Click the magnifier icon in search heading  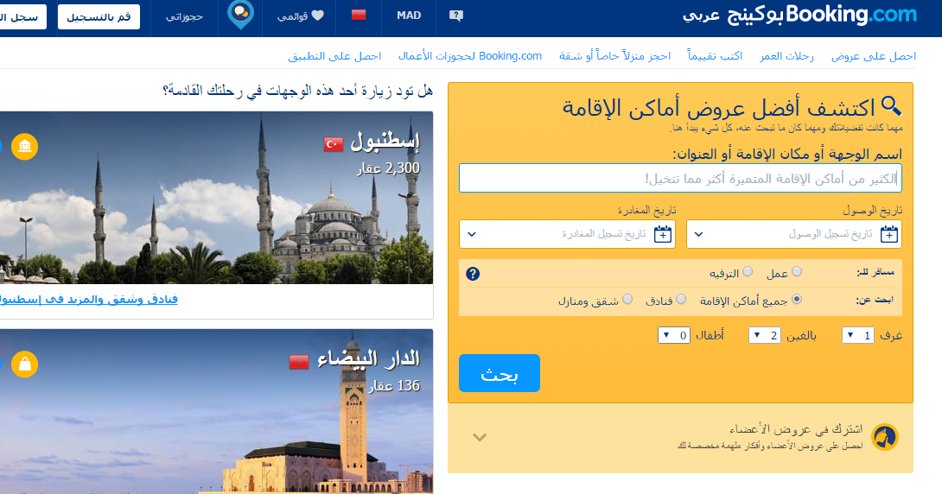(x=891, y=106)
